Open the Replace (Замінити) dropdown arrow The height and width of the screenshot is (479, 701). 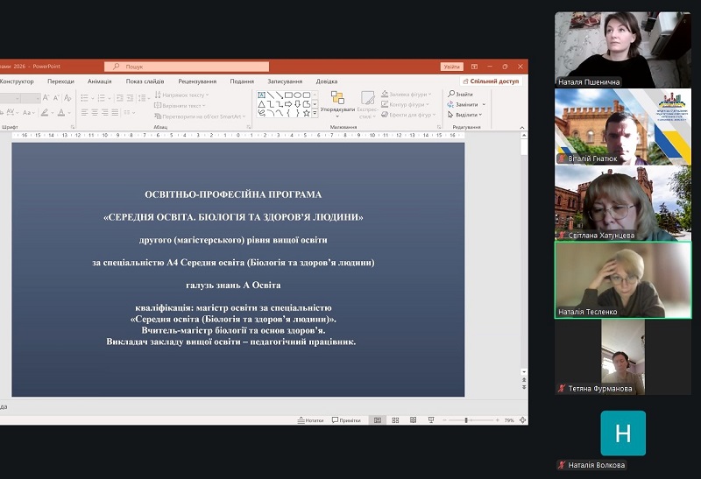pos(483,104)
